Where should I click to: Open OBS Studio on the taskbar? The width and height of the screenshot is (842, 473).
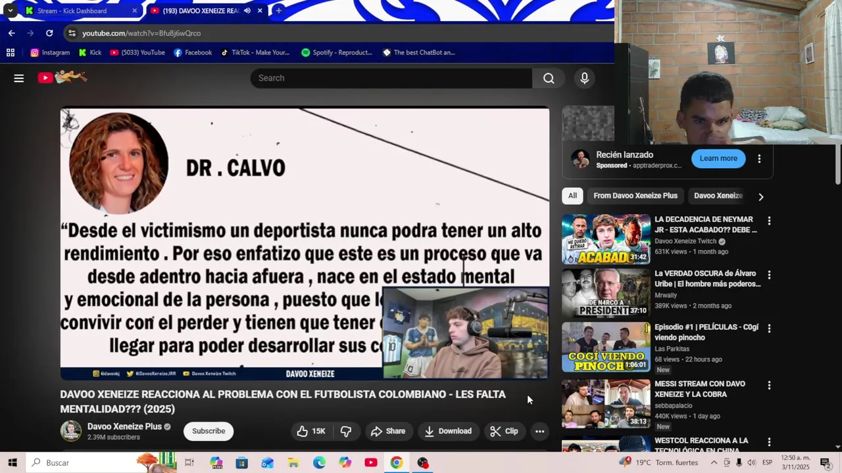click(422, 462)
